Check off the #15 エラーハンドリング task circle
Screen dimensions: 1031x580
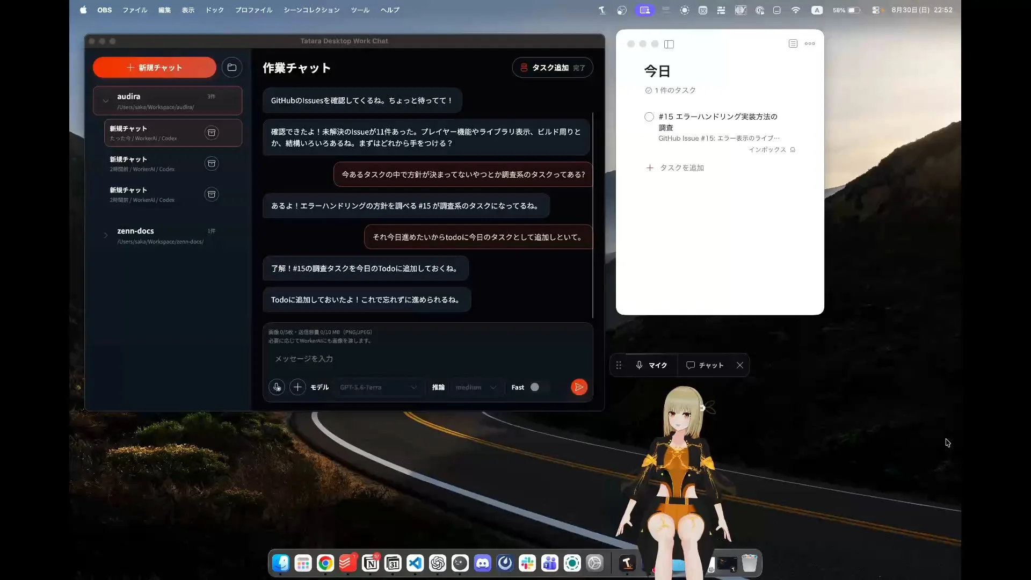[x=649, y=117]
